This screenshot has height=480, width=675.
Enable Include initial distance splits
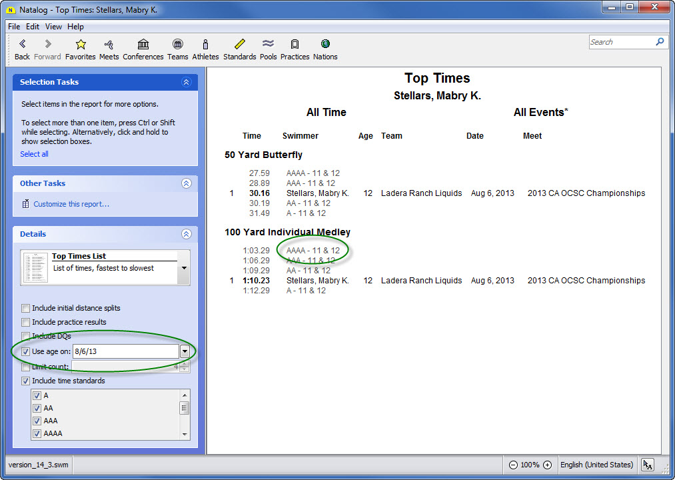pos(26,309)
